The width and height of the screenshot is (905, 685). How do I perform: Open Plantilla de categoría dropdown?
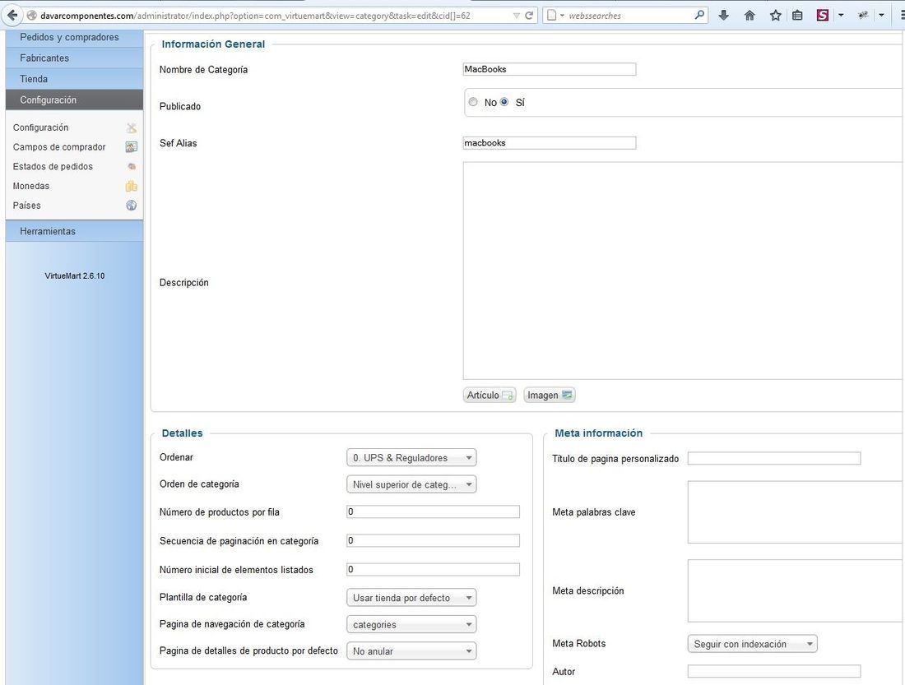[411, 598]
